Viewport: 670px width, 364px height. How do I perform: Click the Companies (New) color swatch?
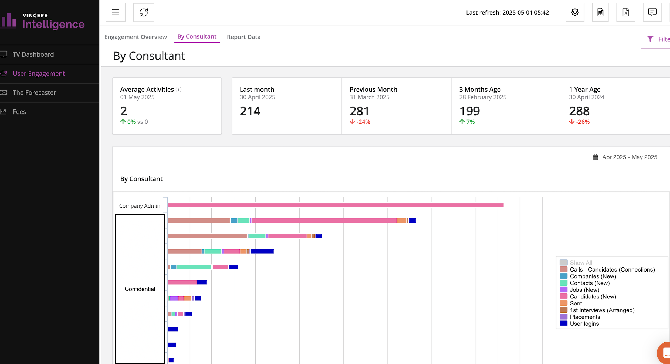(x=563, y=276)
